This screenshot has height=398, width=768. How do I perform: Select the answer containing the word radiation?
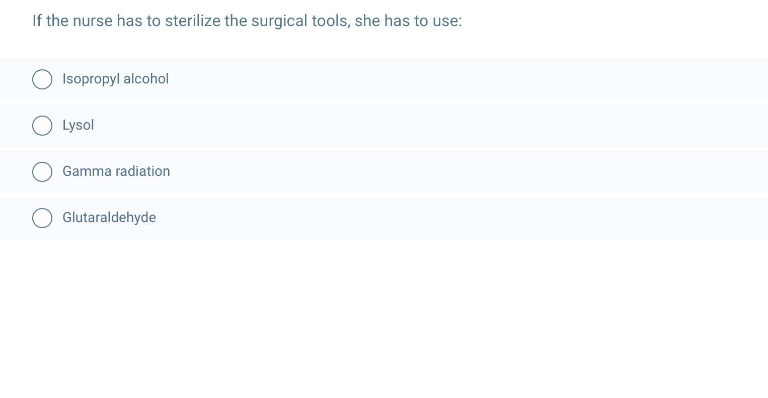(116, 172)
